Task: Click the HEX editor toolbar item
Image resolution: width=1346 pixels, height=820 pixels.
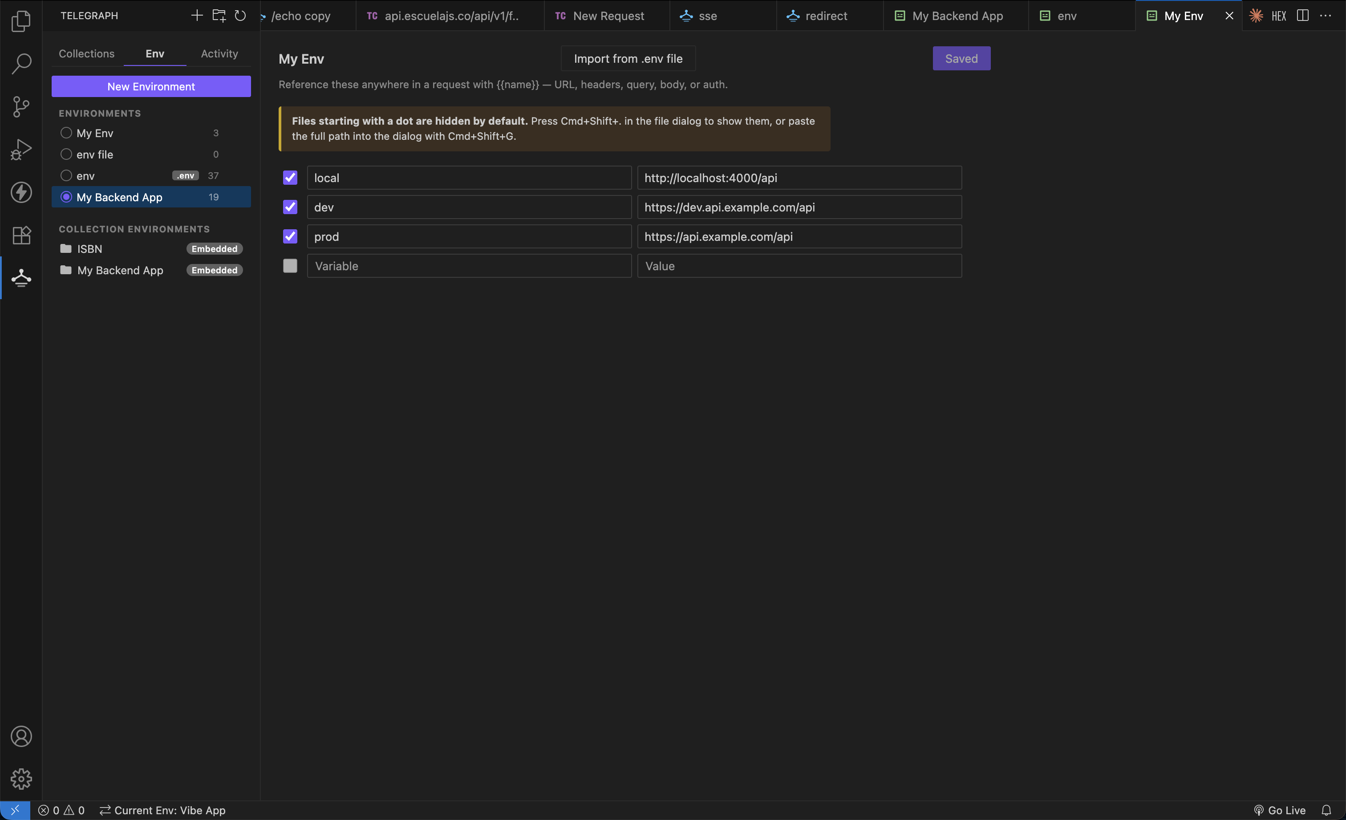Action: pyautogui.click(x=1278, y=16)
